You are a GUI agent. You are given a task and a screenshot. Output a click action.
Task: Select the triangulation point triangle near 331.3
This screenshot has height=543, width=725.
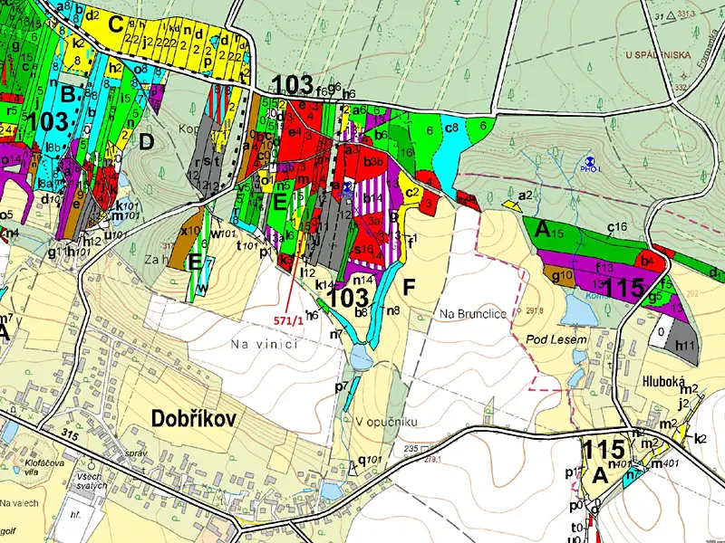[x=672, y=15]
